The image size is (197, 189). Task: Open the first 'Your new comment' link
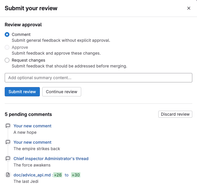pyautogui.click(x=33, y=126)
